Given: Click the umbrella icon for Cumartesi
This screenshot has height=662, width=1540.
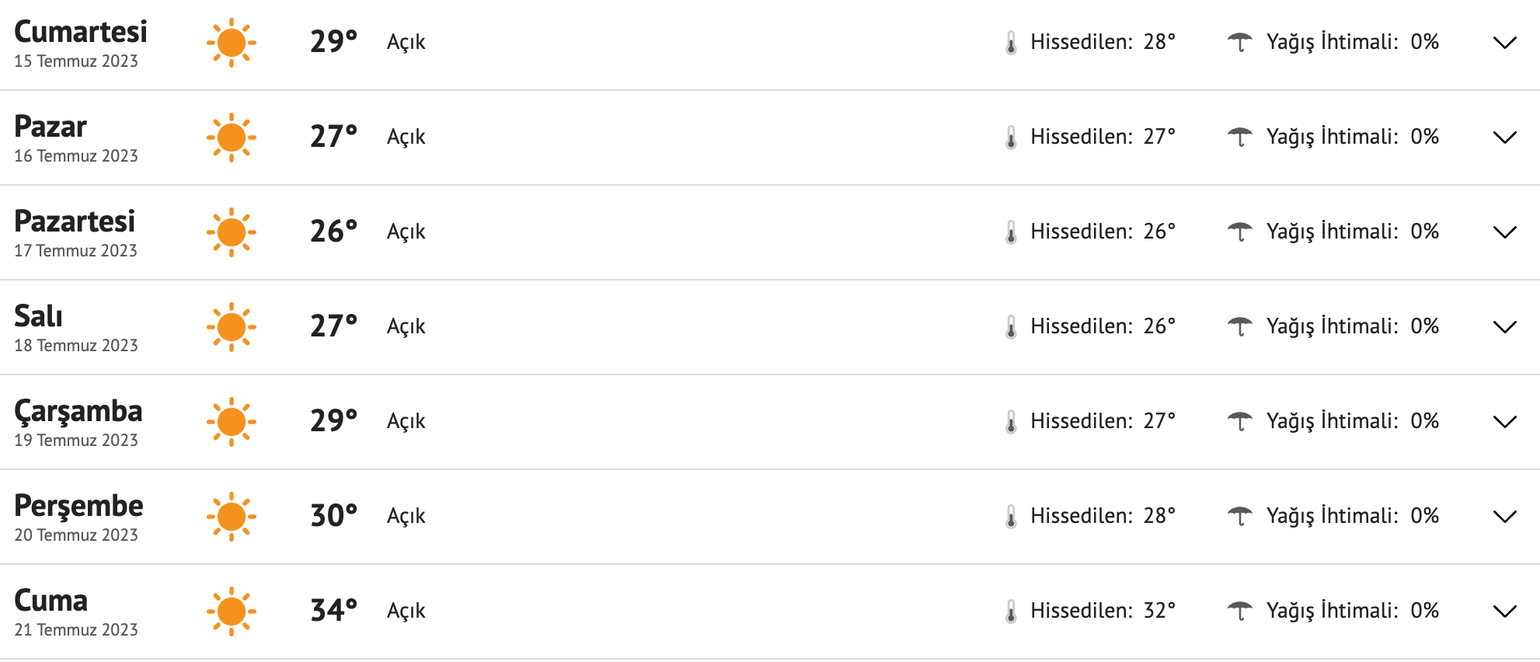Looking at the screenshot, I should [x=1240, y=42].
